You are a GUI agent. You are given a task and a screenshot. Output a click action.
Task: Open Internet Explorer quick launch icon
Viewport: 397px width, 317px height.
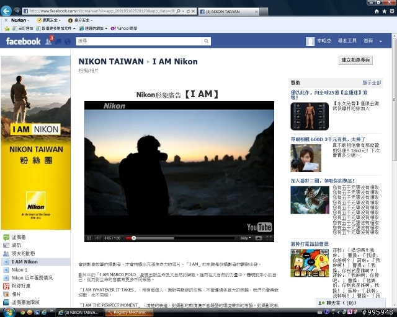(x=44, y=313)
